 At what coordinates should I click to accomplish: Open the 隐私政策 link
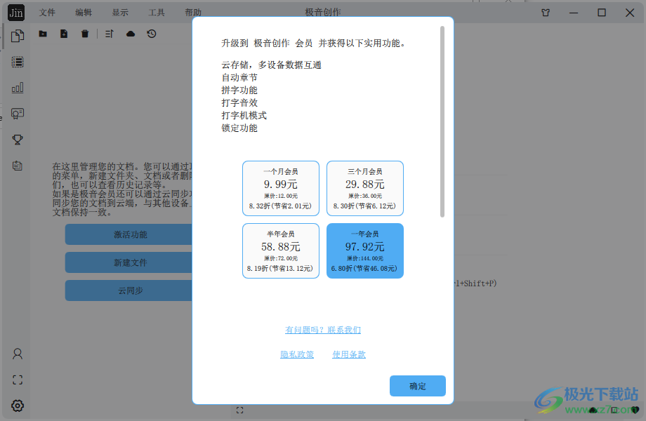click(x=297, y=354)
